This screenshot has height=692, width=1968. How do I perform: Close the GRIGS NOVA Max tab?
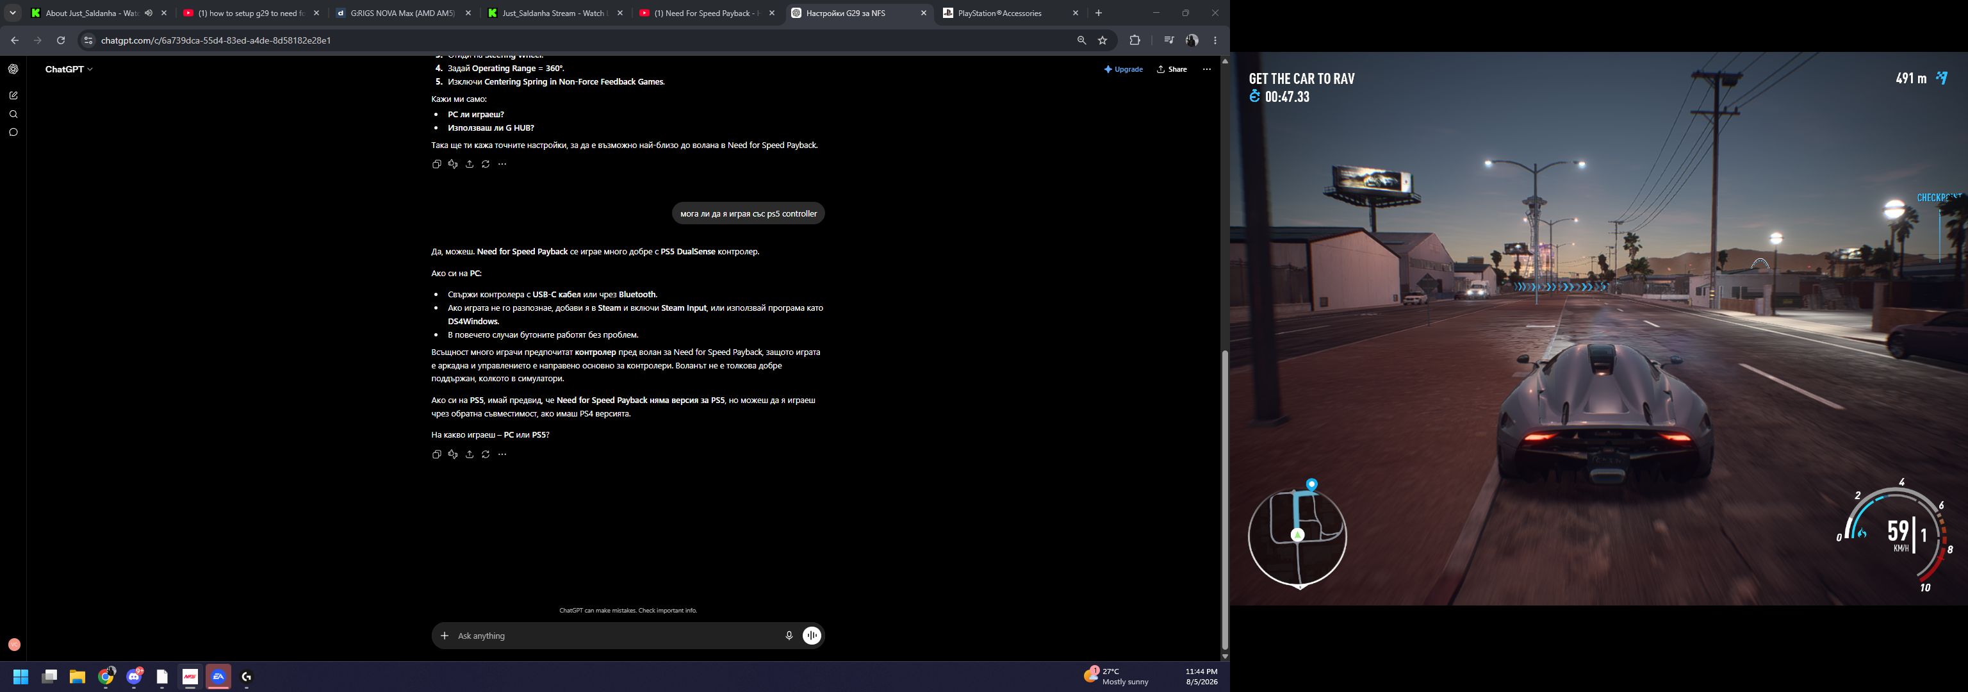(468, 13)
